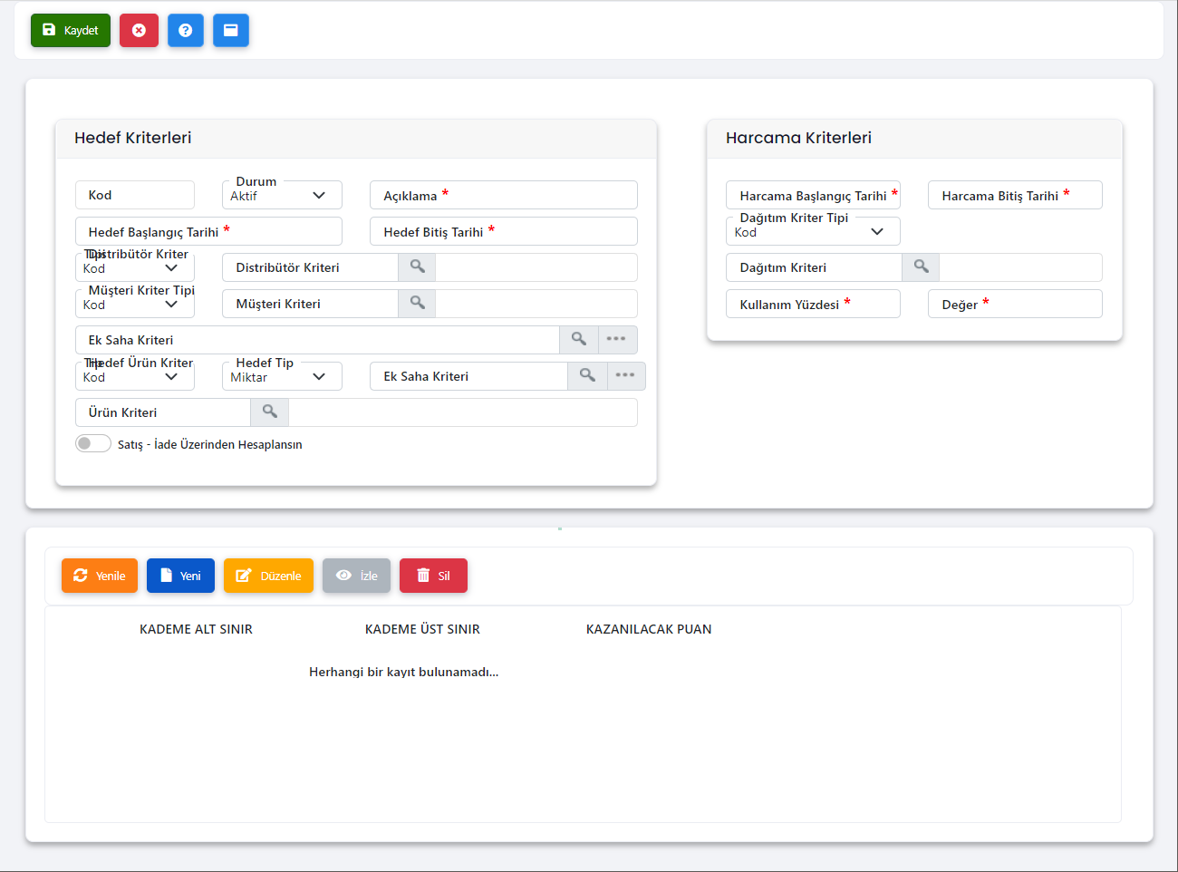Click the Harcama Kriterleri panel title
Image resolution: width=1178 pixels, height=872 pixels.
pos(798,138)
